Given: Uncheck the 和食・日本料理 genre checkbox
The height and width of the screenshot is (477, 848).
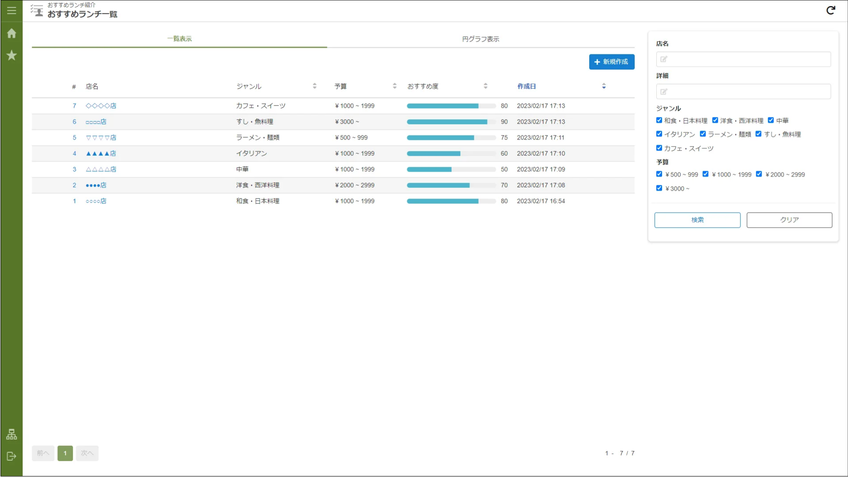Looking at the screenshot, I should (x=659, y=120).
